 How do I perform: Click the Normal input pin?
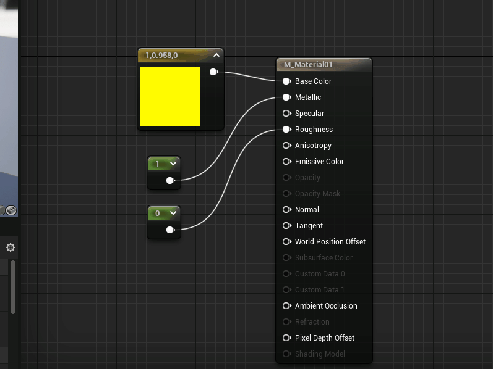287,209
